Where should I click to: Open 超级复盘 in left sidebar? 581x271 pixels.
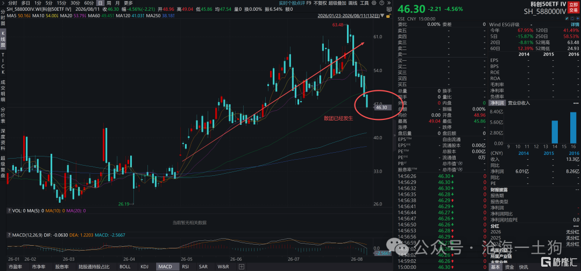[3, 167]
